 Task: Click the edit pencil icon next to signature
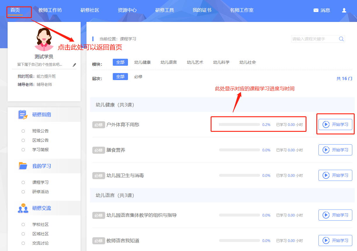pos(74,65)
